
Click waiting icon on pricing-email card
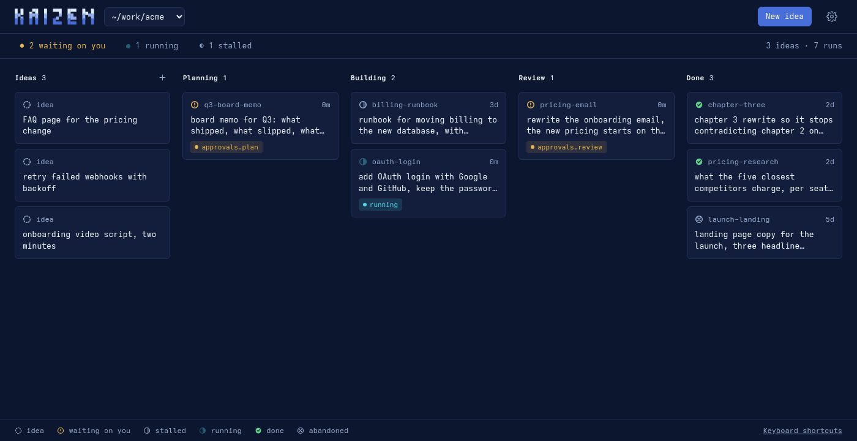[531, 105]
